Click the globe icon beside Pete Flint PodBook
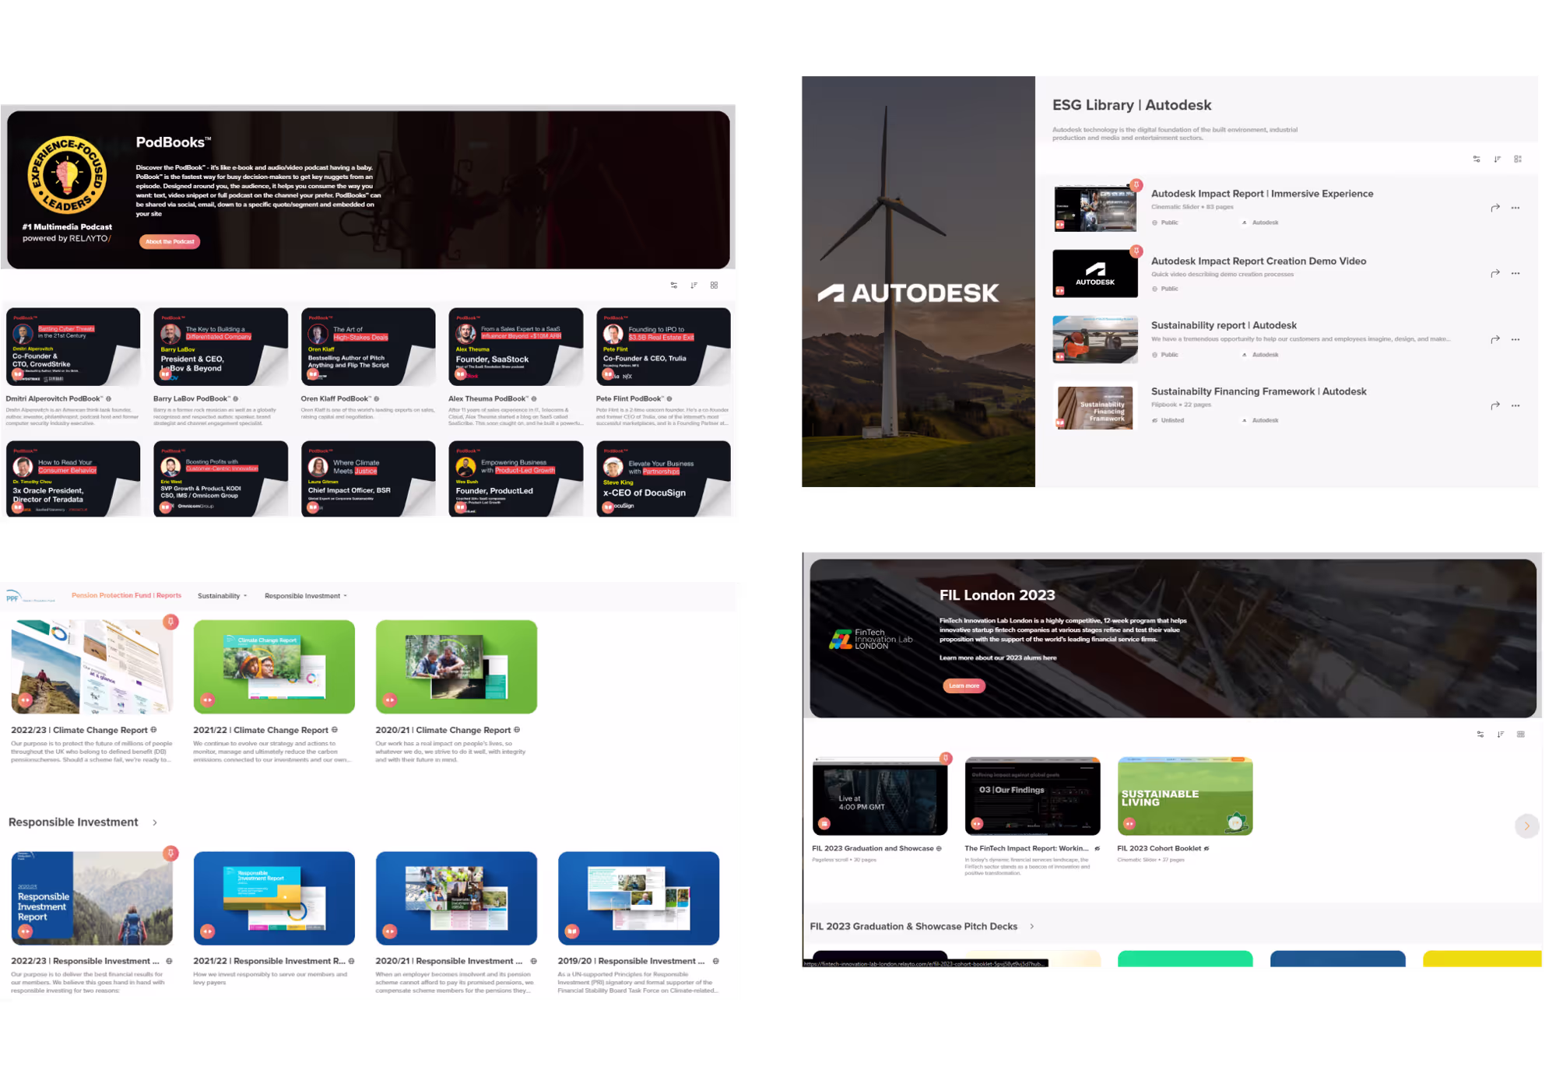The width and height of the screenshot is (1549, 1073). click(x=669, y=399)
